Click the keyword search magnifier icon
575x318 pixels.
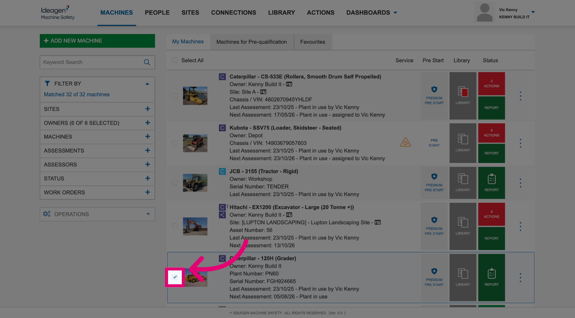tap(147, 62)
